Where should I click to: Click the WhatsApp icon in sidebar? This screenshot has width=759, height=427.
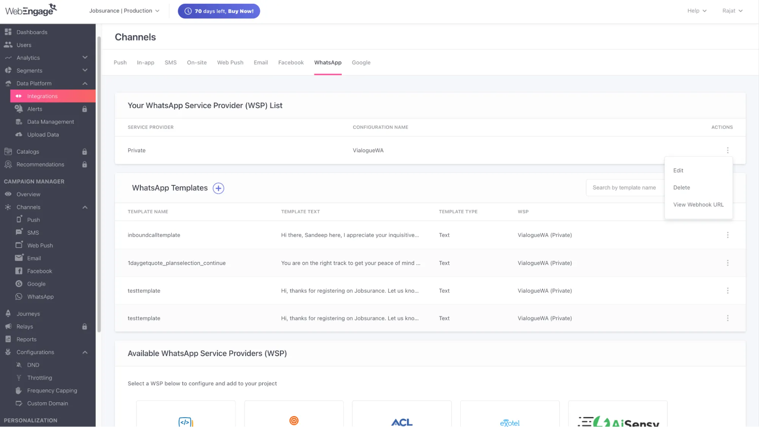(19, 297)
